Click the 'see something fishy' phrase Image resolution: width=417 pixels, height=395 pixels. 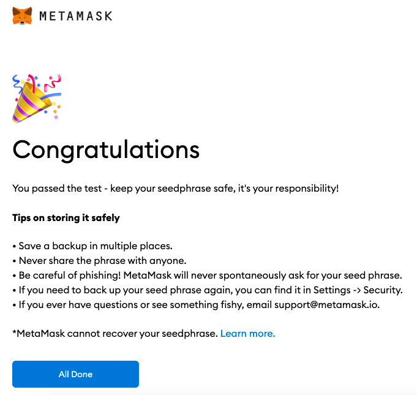pos(198,304)
